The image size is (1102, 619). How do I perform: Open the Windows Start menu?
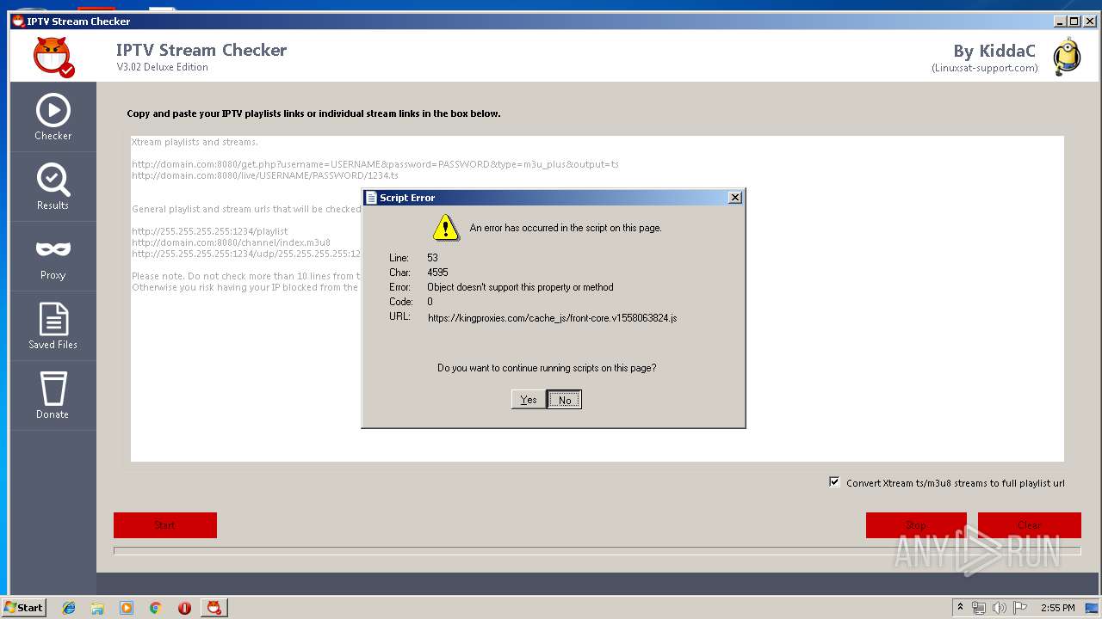[x=24, y=608]
